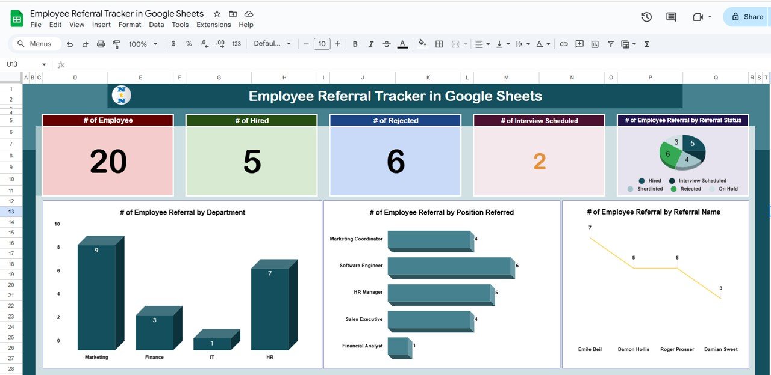Open the Format menu

(x=130, y=25)
